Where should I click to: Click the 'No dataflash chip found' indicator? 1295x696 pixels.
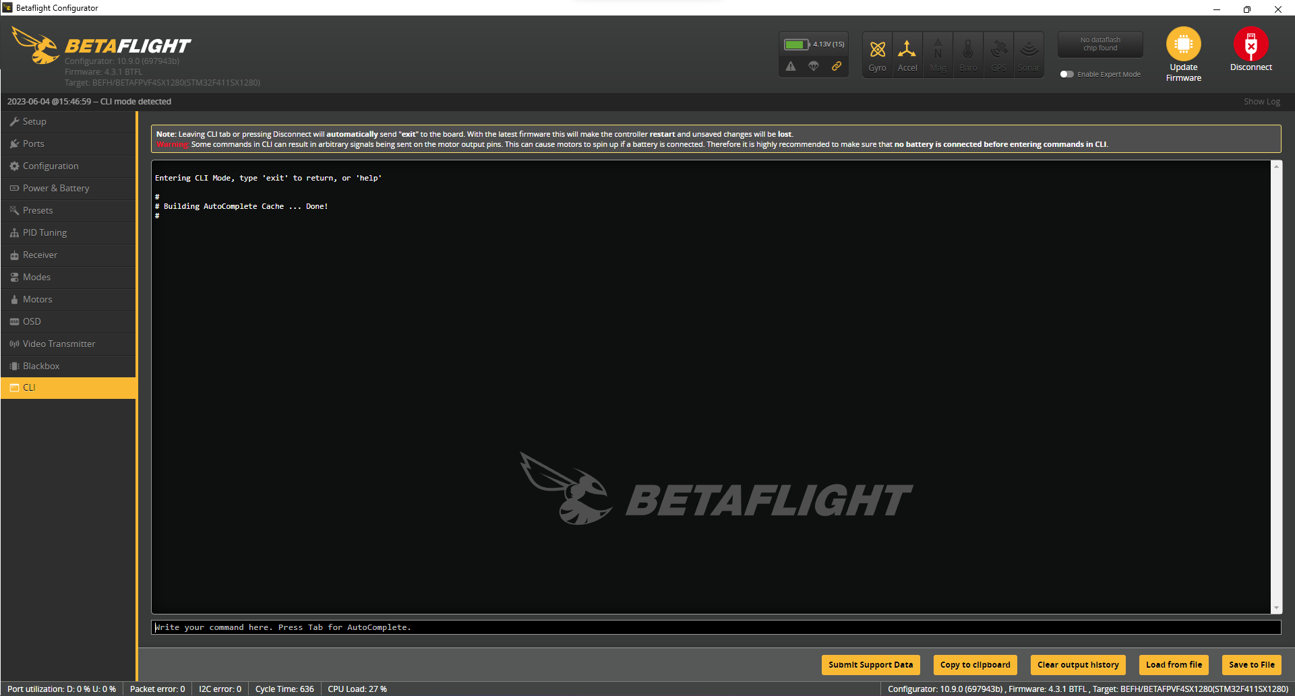(x=1100, y=44)
